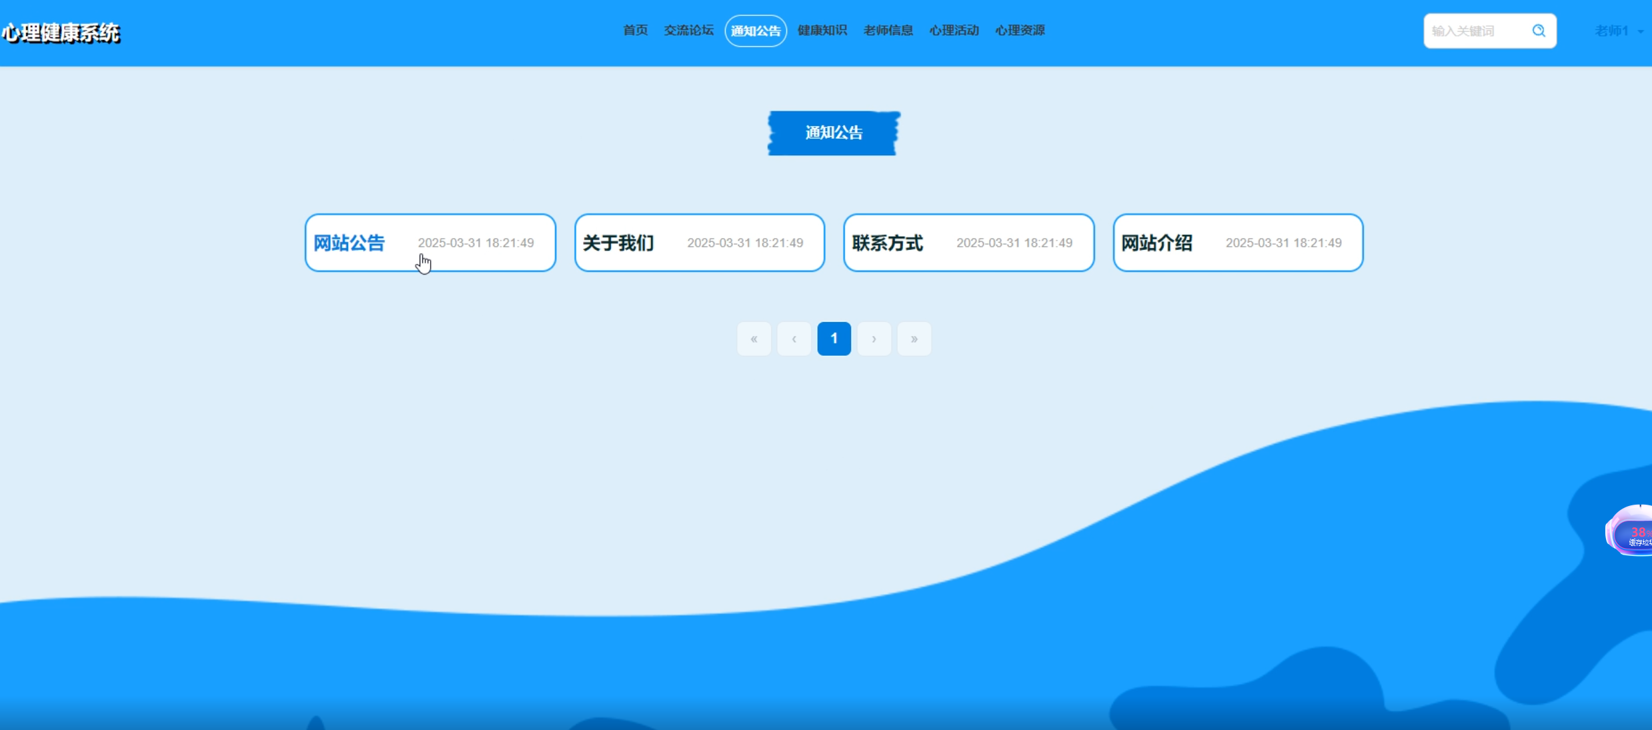Image resolution: width=1652 pixels, height=730 pixels.
Task: Select page 1 pagination button
Action: (834, 339)
